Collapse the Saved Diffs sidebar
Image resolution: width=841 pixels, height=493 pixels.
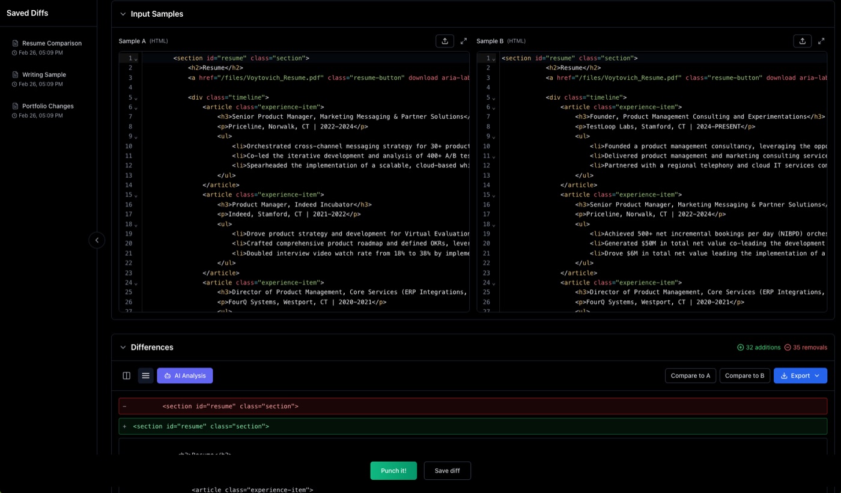pyautogui.click(x=97, y=240)
